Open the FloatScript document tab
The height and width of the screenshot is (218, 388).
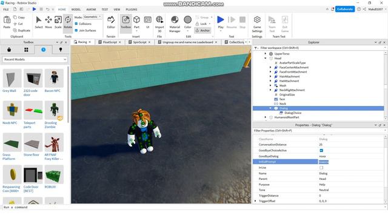(x=110, y=42)
